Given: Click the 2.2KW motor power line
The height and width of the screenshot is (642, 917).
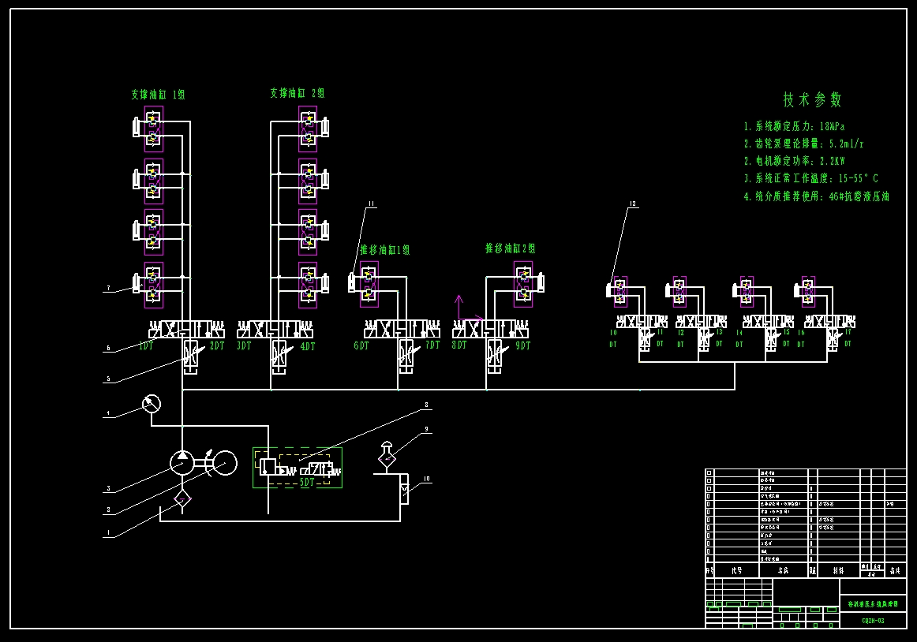Looking at the screenshot, I should pos(794,161).
